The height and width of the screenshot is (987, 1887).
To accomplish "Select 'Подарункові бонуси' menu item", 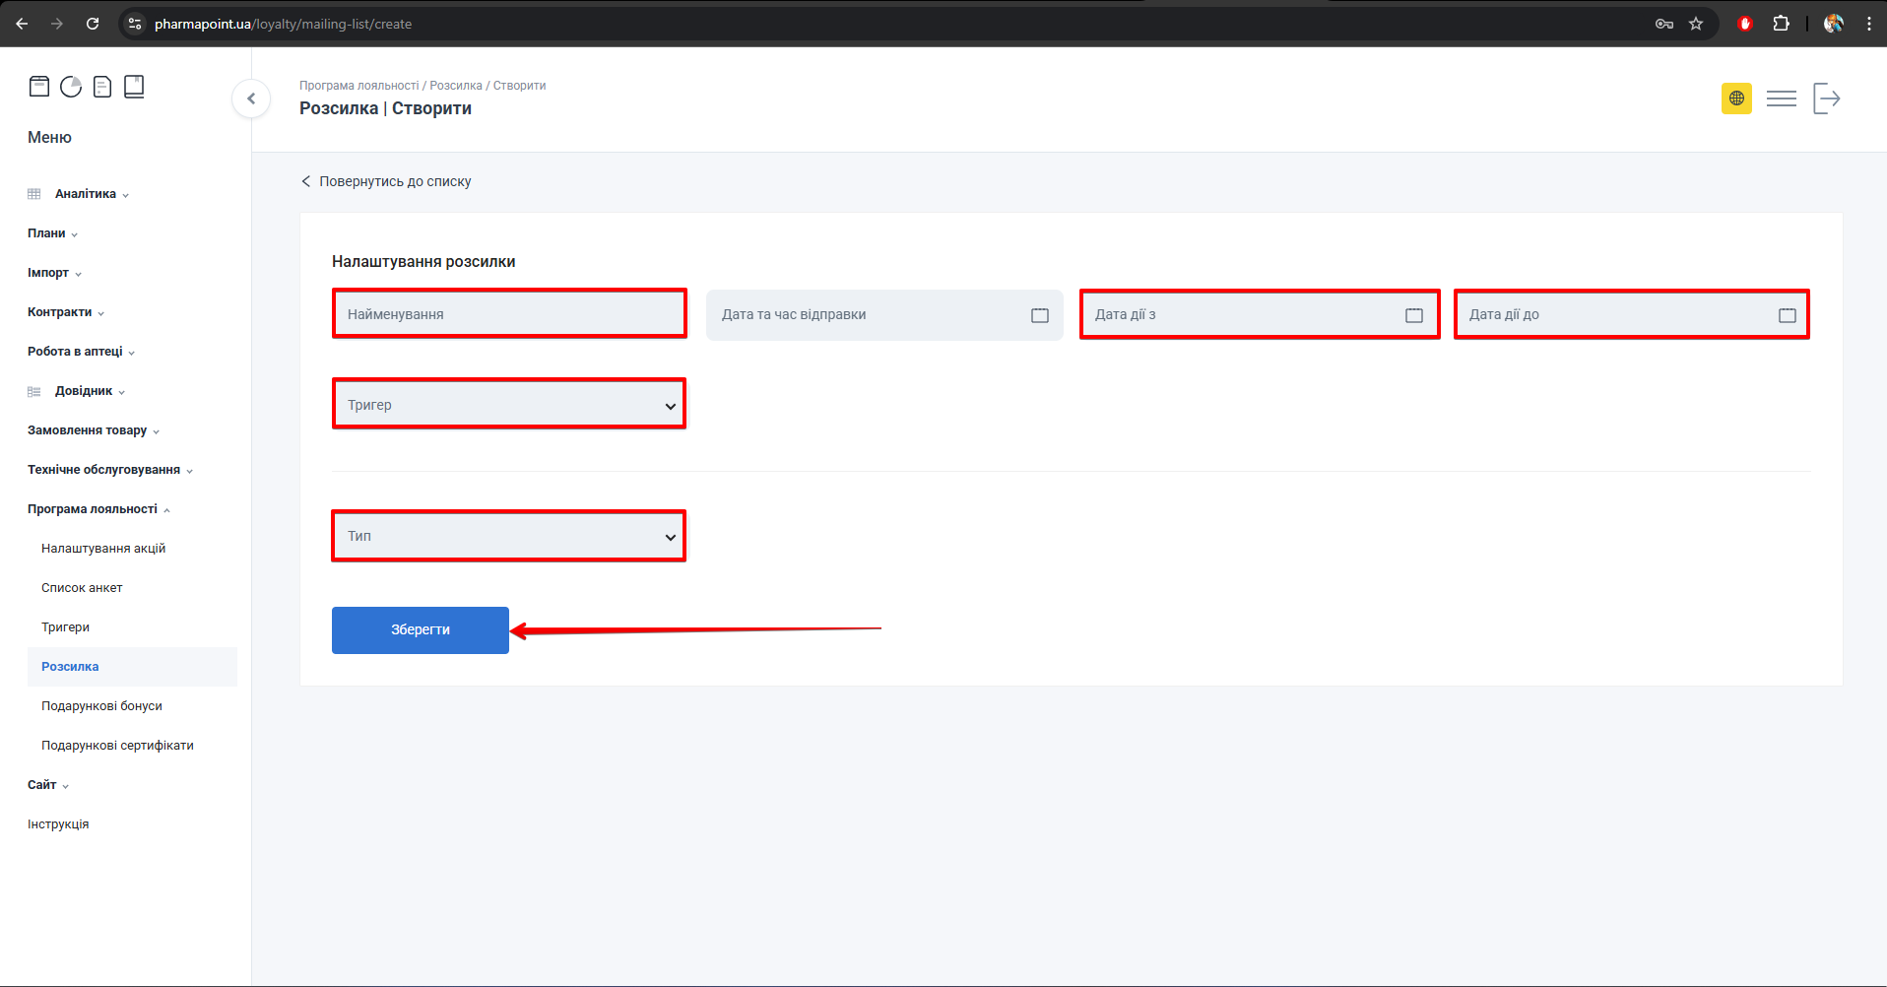I will [x=101, y=706].
